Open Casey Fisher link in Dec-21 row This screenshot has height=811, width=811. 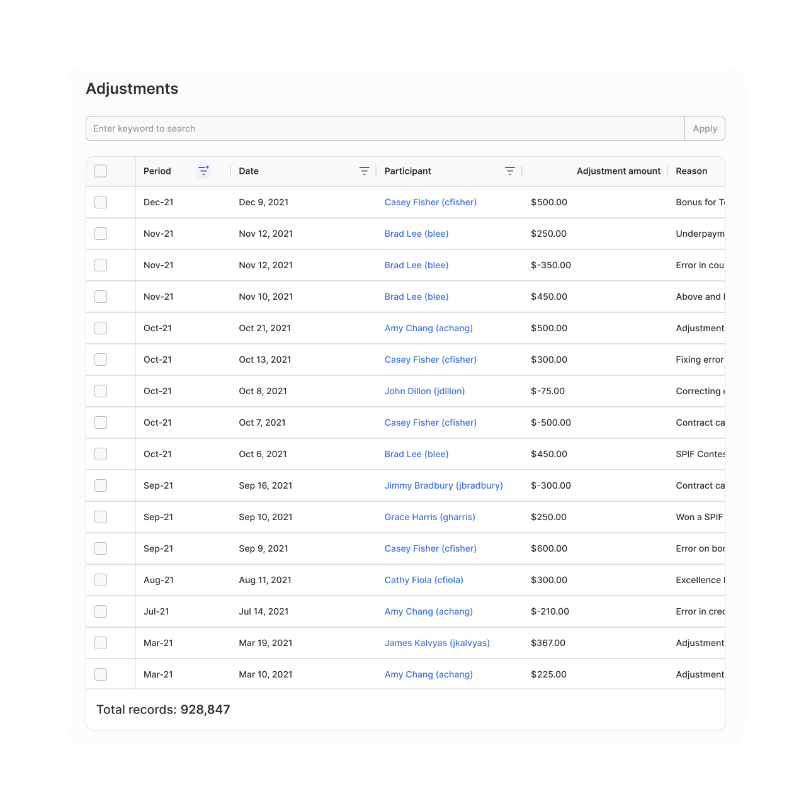(x=430, y=202)
